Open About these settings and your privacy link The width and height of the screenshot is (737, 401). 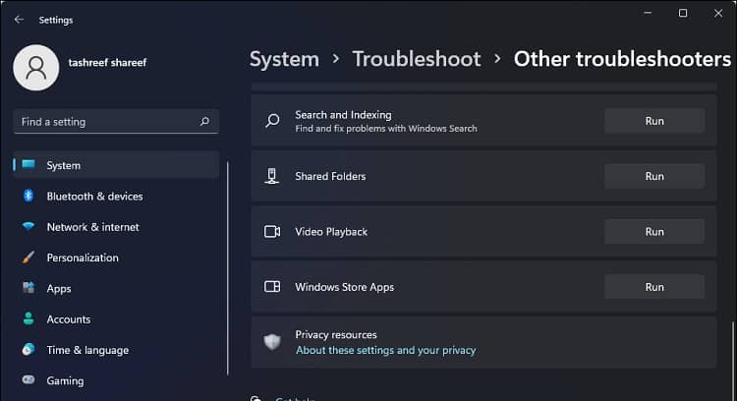[x=385, y=350]
